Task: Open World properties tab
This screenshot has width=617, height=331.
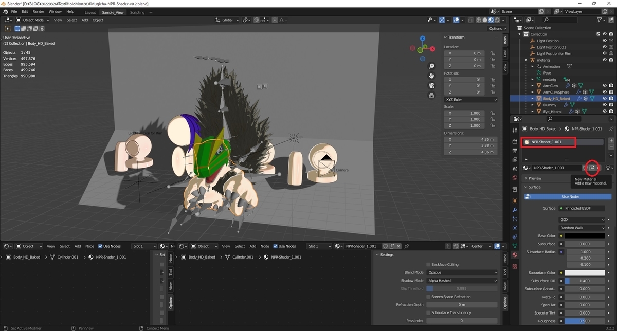Action: click(515, 179)
